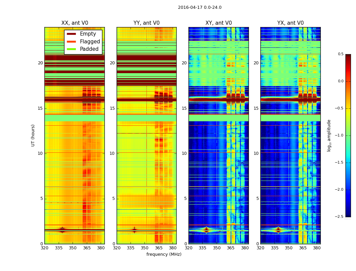Click the 'UT (hours)' axis label
The image size is (356, 271).
[x=33, y=135]
